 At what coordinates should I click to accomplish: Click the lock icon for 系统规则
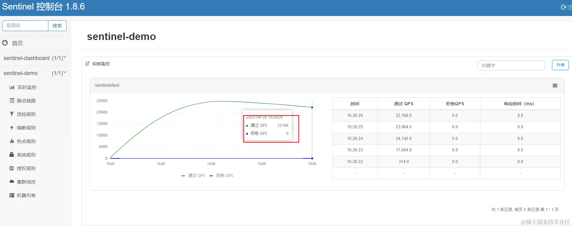(x=12, y=154)
